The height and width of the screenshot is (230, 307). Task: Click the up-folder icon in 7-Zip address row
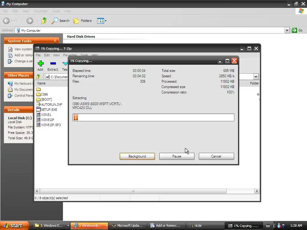click(x=38, y=77)
